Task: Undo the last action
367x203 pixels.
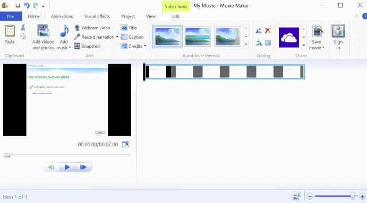Action: (x=27, y=5)
